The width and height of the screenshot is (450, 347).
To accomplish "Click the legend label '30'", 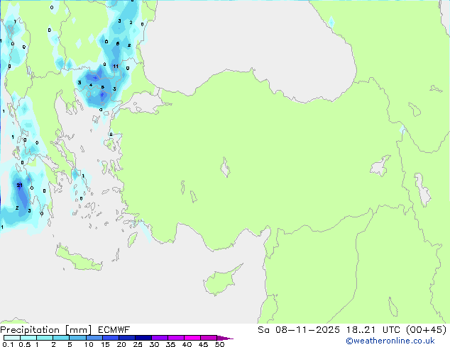I will pyautogui.click(x=154, y=344).
